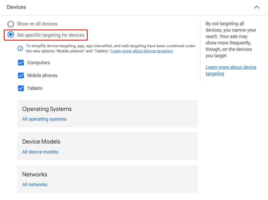Viewport: 268px width, 200px height.
Task: Open sidebar Learn more about device targeting link
Action: pos(231,70)
